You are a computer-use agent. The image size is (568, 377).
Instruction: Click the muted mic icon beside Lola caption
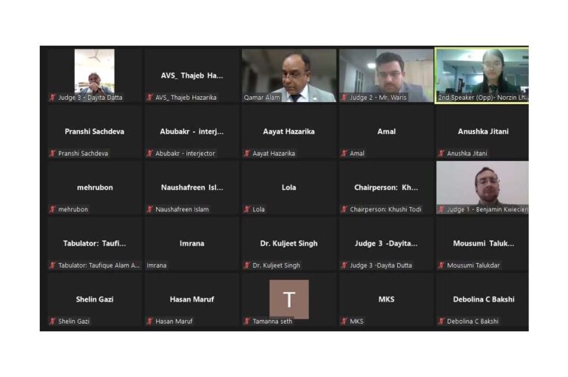coord(247,209)
